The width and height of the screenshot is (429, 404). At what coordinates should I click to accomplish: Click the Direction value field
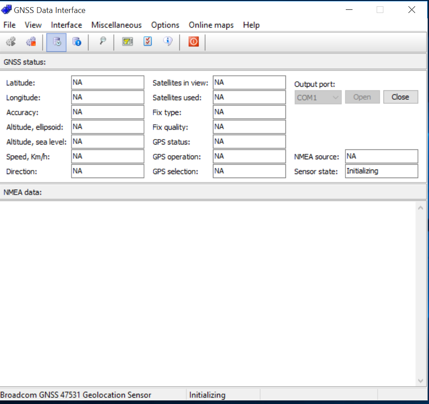108,171
